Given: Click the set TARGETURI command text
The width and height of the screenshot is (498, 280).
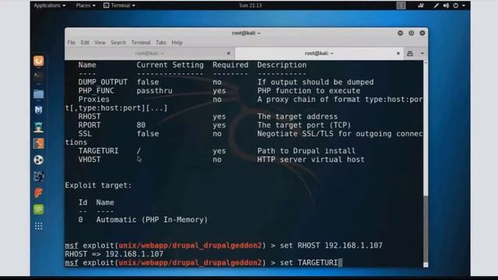Looking at the screenshot, I should coord(308,263).
